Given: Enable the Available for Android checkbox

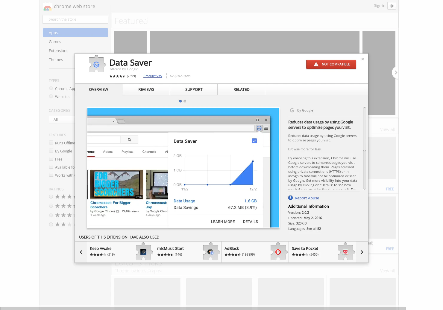Looking at the screenshot, I should click(x=51, y=167).
